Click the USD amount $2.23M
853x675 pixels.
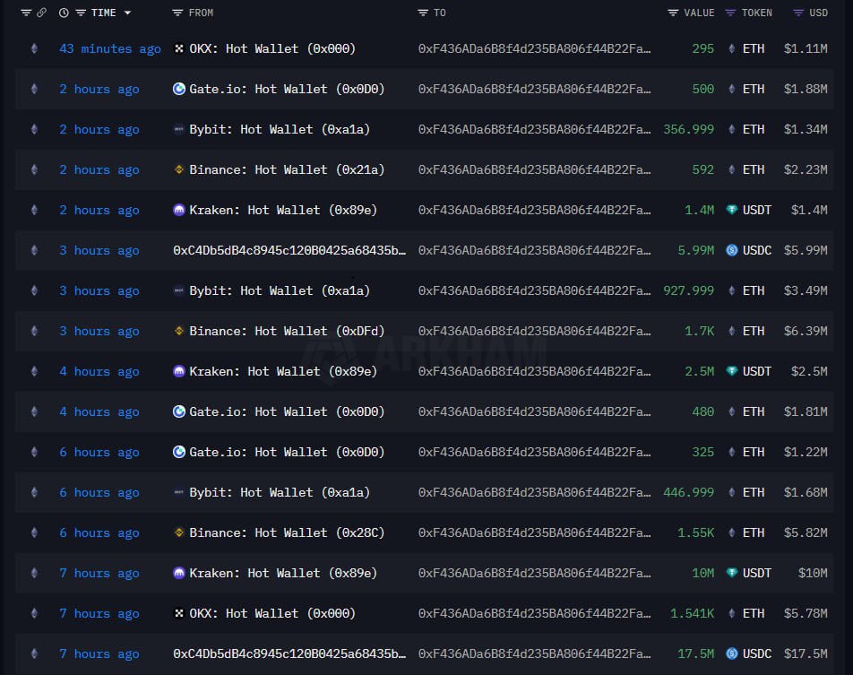[x=806, y=169]
